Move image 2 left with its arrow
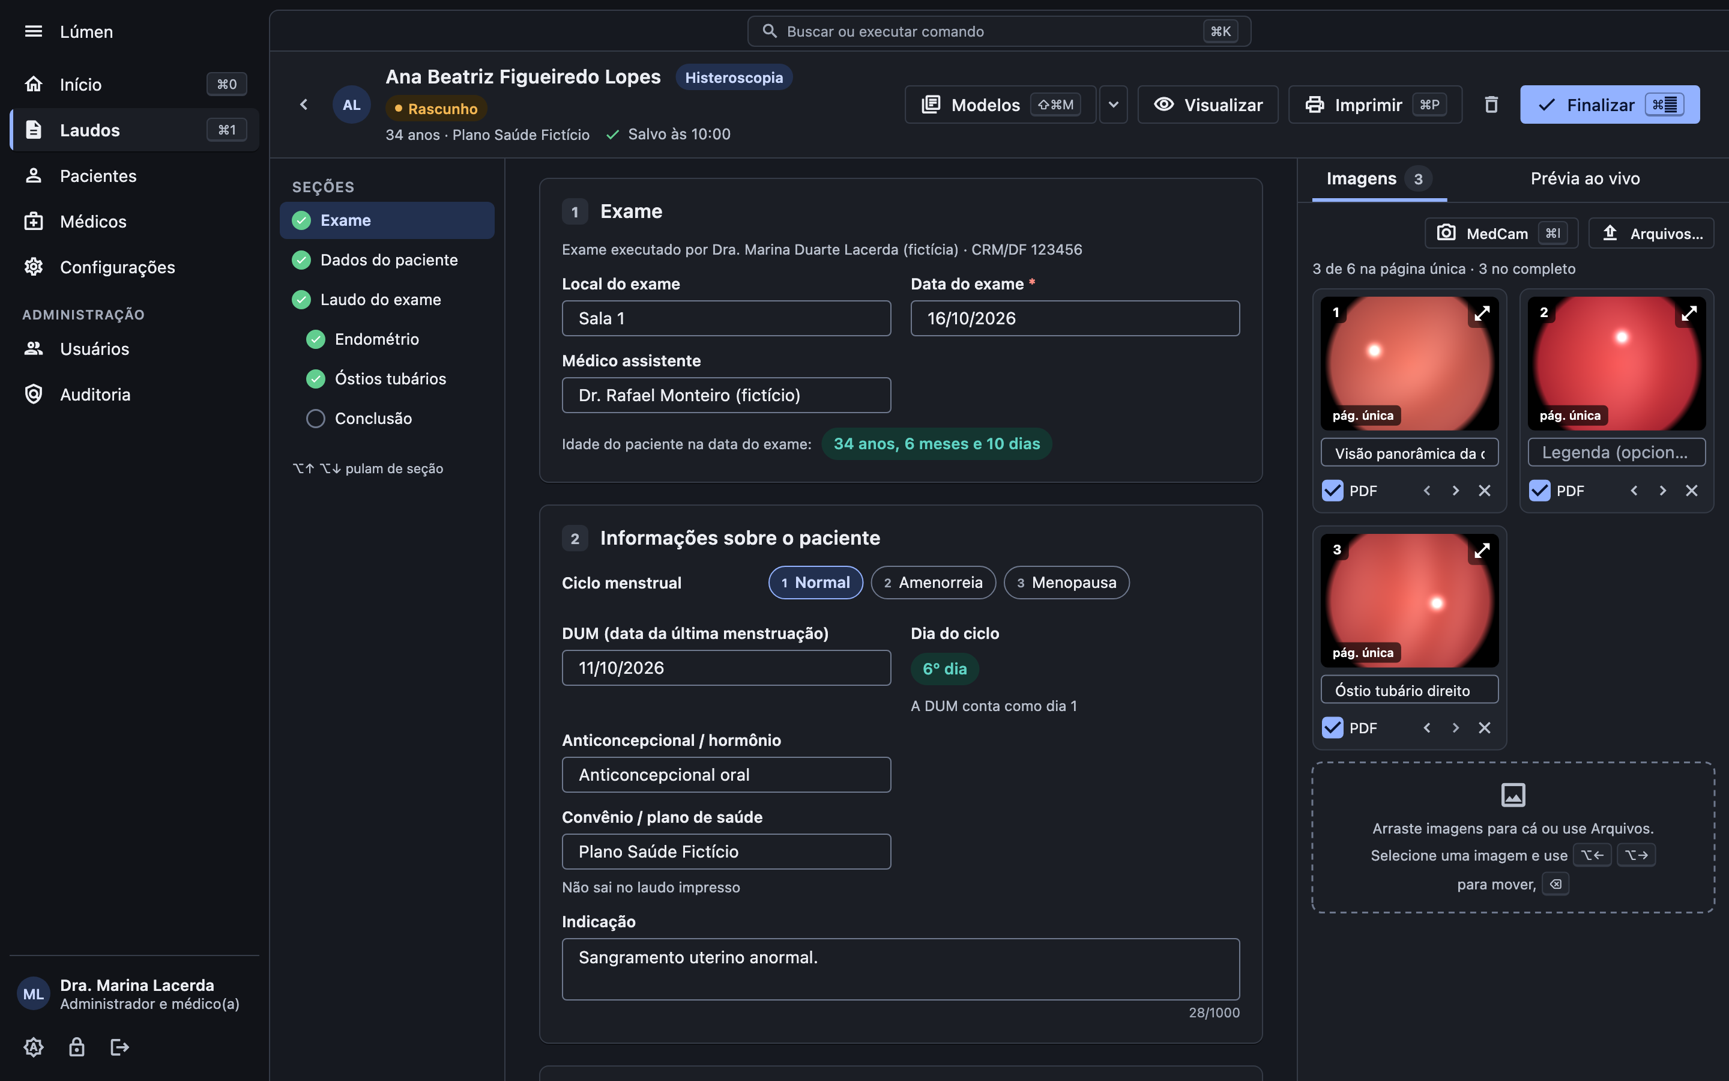Viewport: 1729px width, 1081px height. 1634,491
